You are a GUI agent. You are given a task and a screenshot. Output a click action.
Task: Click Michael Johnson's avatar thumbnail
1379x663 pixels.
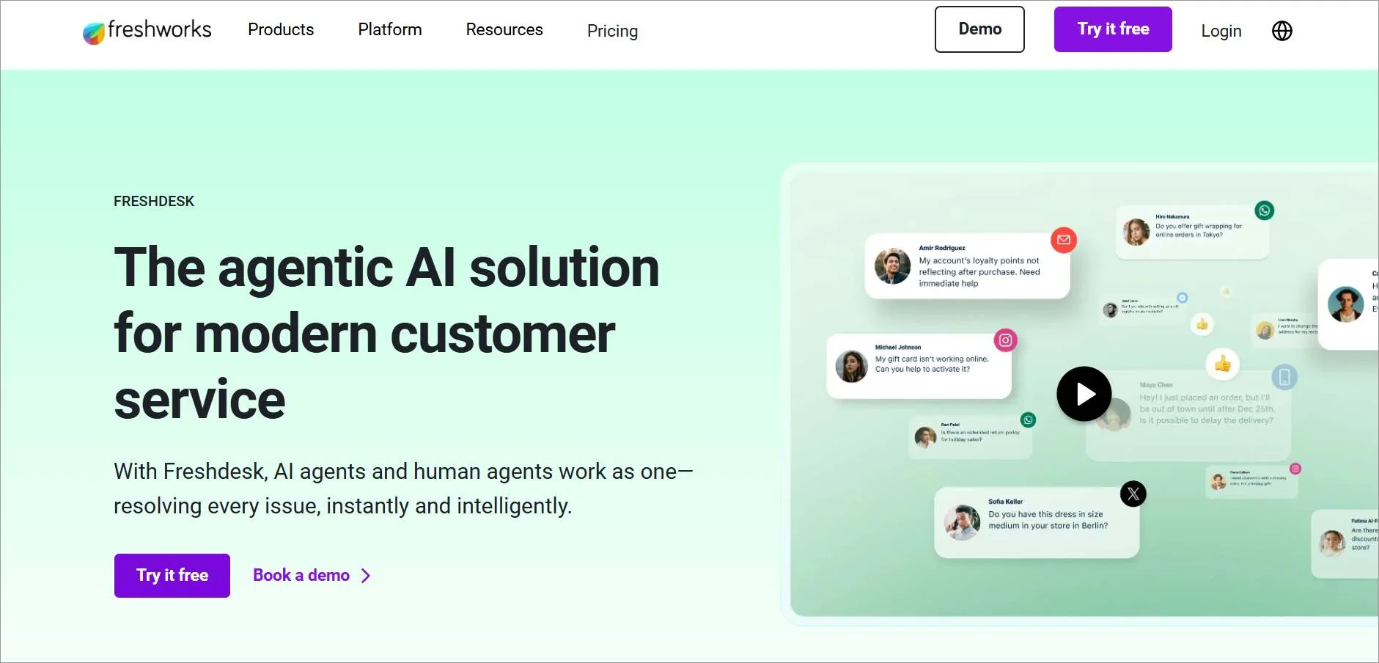850,365
